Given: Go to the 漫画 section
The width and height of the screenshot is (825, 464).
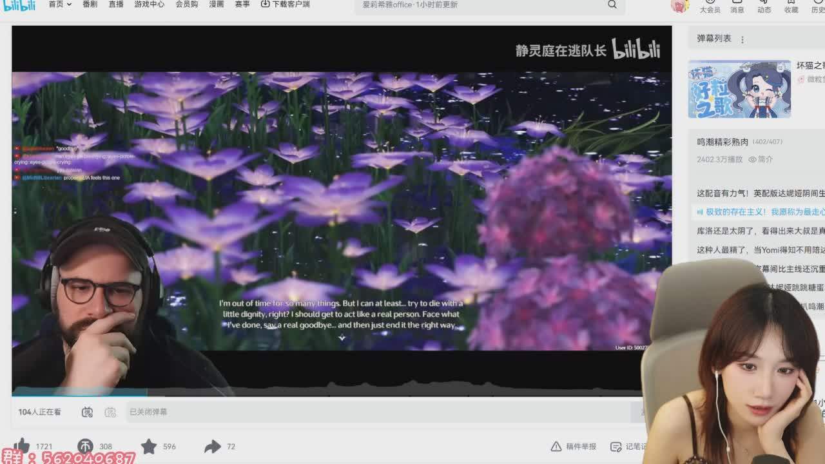Looking at the screenshot, I should (217, 4).
